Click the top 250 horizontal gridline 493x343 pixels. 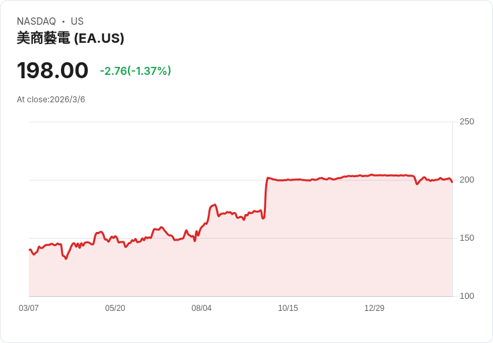241,122
